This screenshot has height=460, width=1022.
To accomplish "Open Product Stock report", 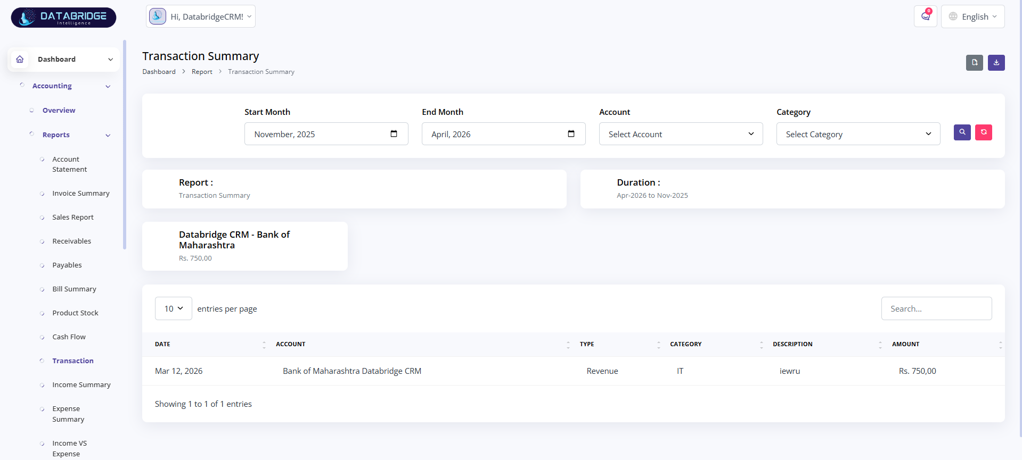I will click(x=75, y=313).
